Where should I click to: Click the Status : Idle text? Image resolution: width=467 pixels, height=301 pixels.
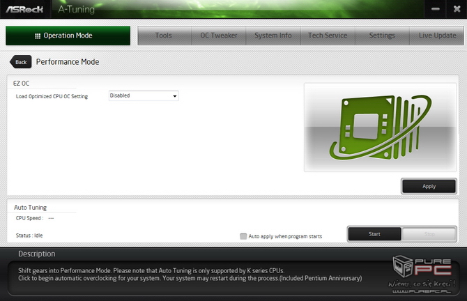pos(29,236)
